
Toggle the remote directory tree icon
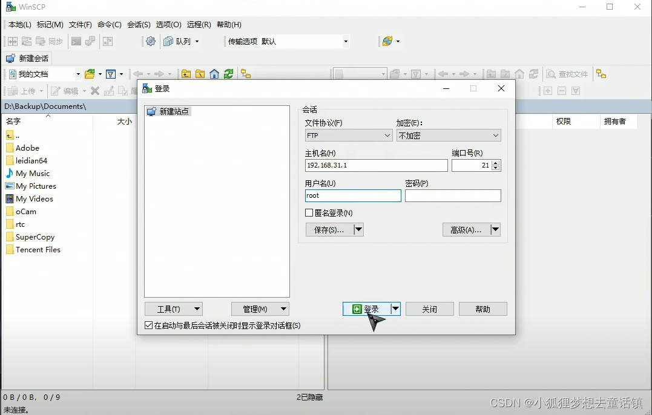(601, 74)
